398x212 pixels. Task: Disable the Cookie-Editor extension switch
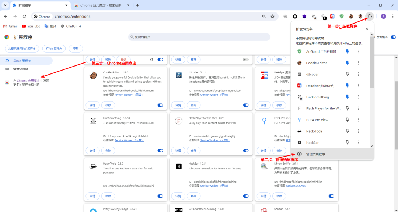click(160, 105)
